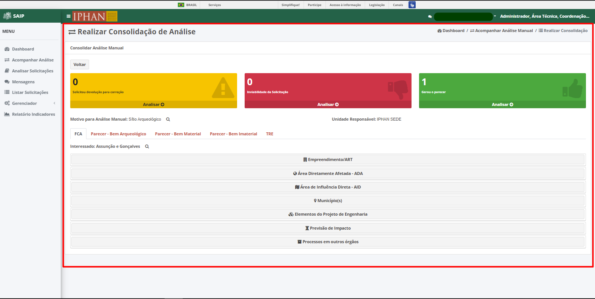Open Dashboard in the sidebar menu
This screenshot has width=595, height=299.
click(23, 49)
